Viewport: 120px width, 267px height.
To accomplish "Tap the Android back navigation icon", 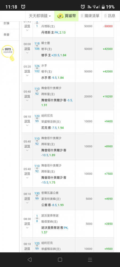I will pos(30,260).
